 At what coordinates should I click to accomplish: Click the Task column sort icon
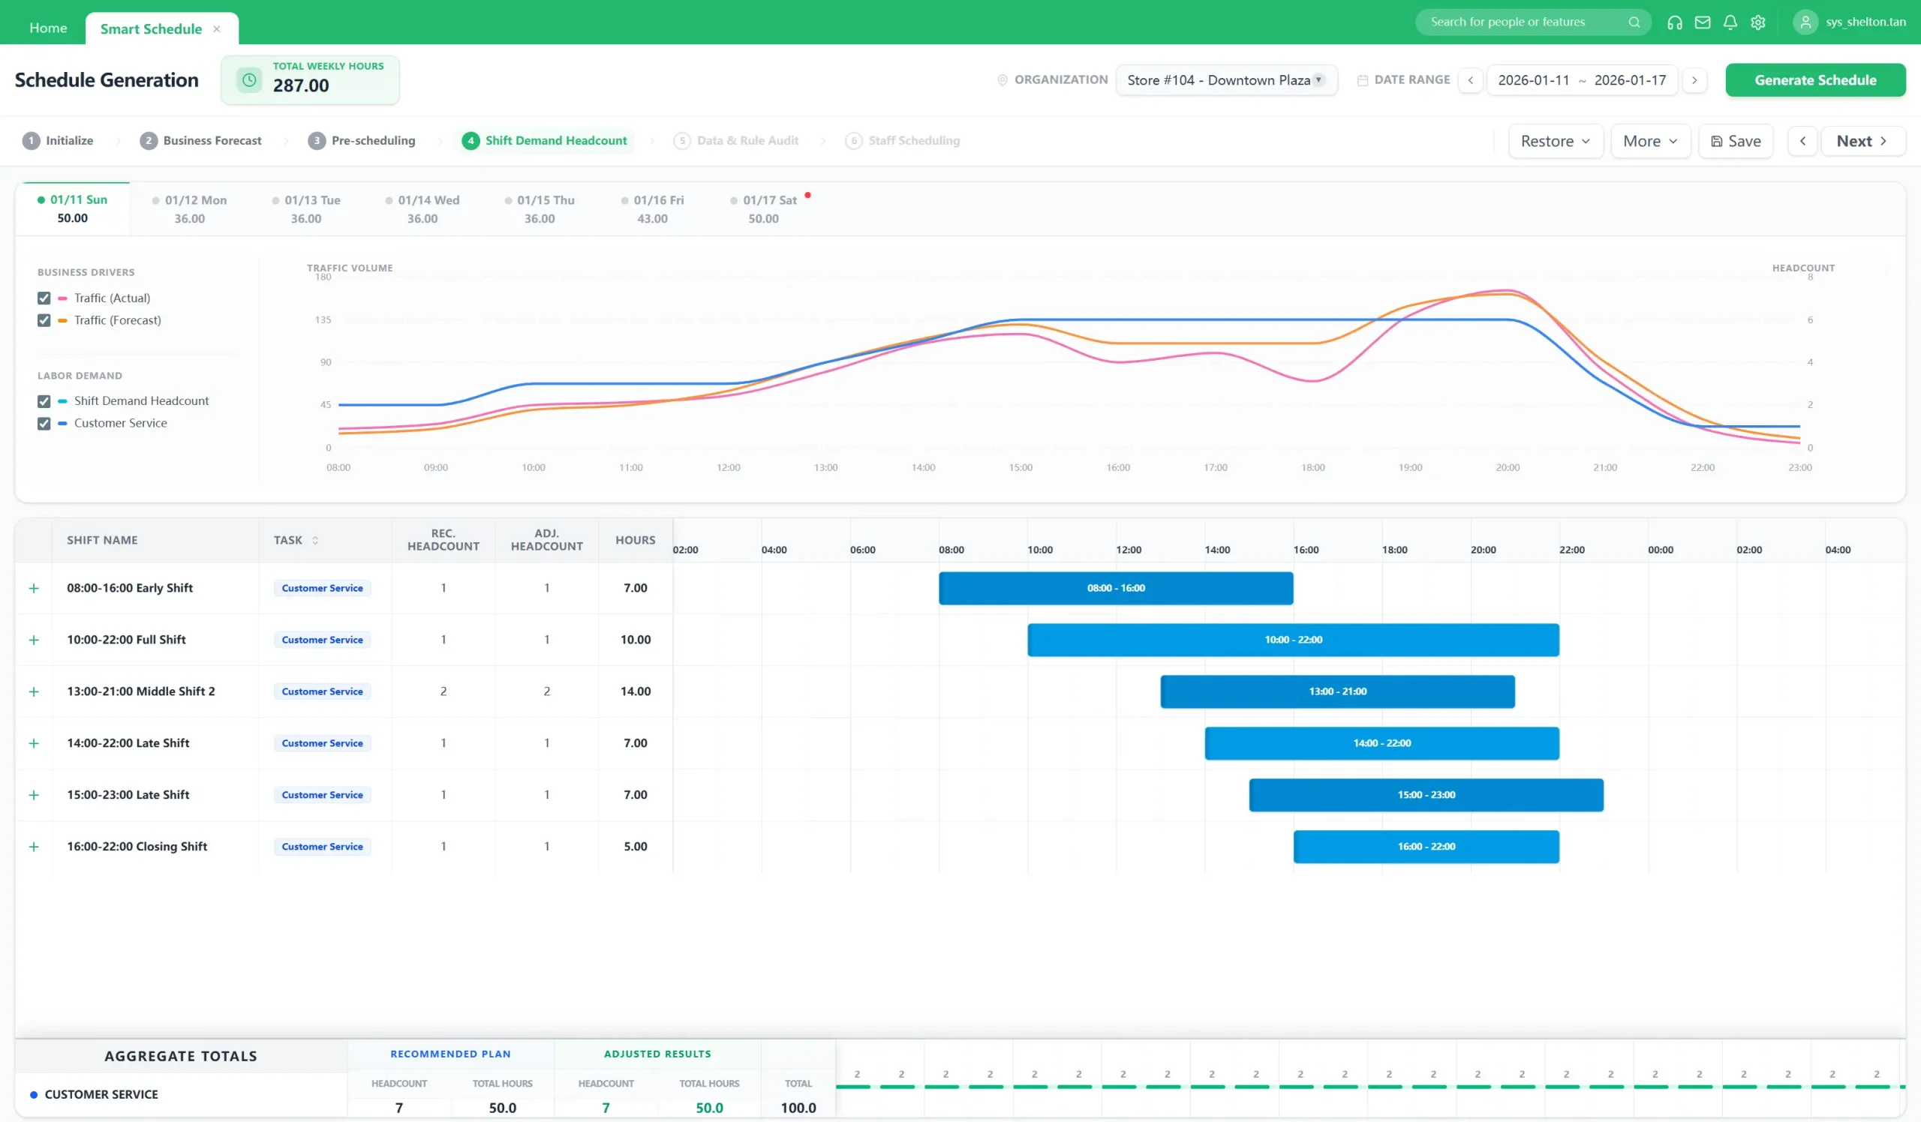(315, 540)
